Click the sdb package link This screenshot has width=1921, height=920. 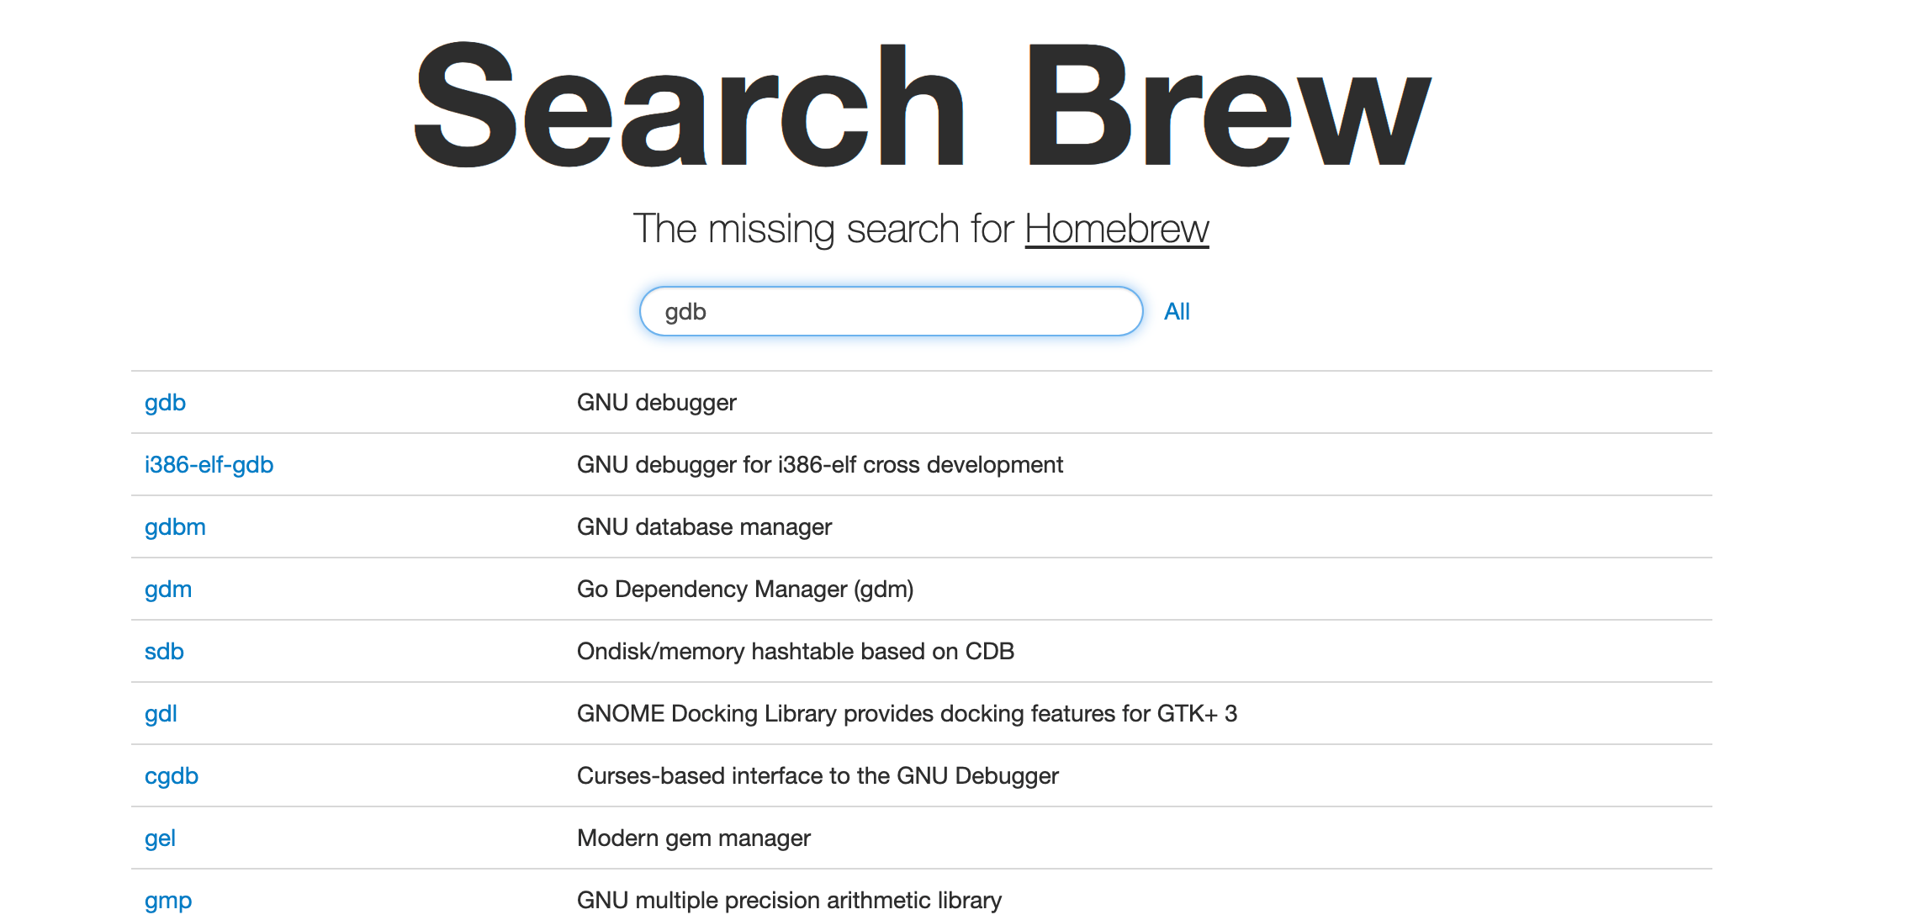pos(164,652)
